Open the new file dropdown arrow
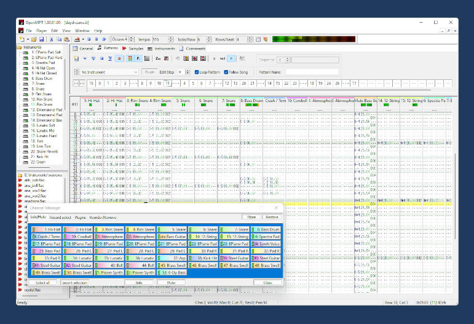 [x=28, y=39]
